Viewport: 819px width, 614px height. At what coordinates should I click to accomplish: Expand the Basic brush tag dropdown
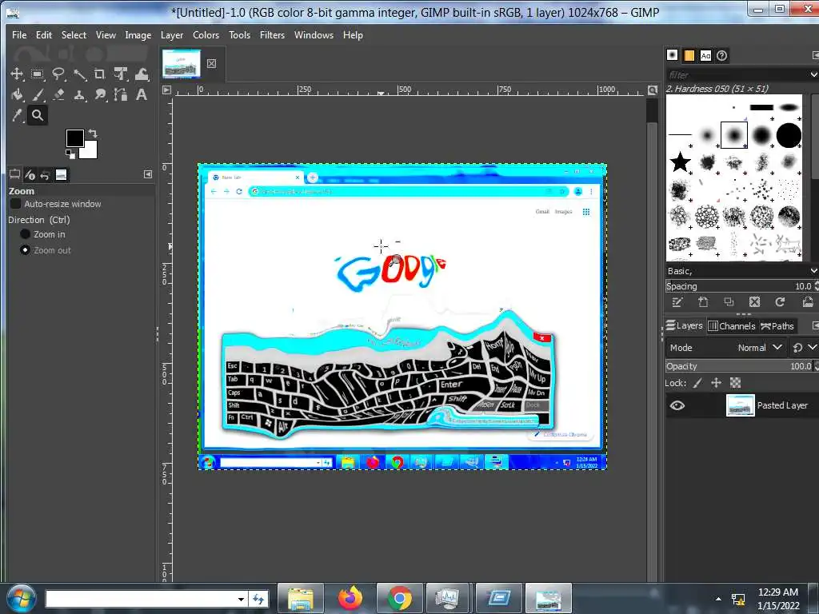(x=813, y=270)
